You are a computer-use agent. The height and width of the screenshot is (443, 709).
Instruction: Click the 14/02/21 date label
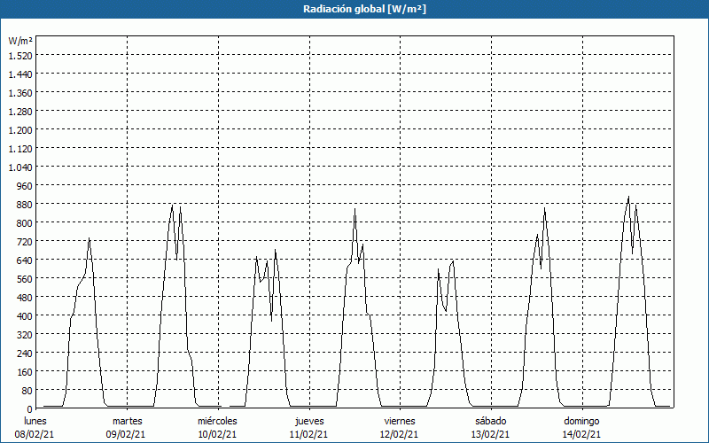click(581, 434)
